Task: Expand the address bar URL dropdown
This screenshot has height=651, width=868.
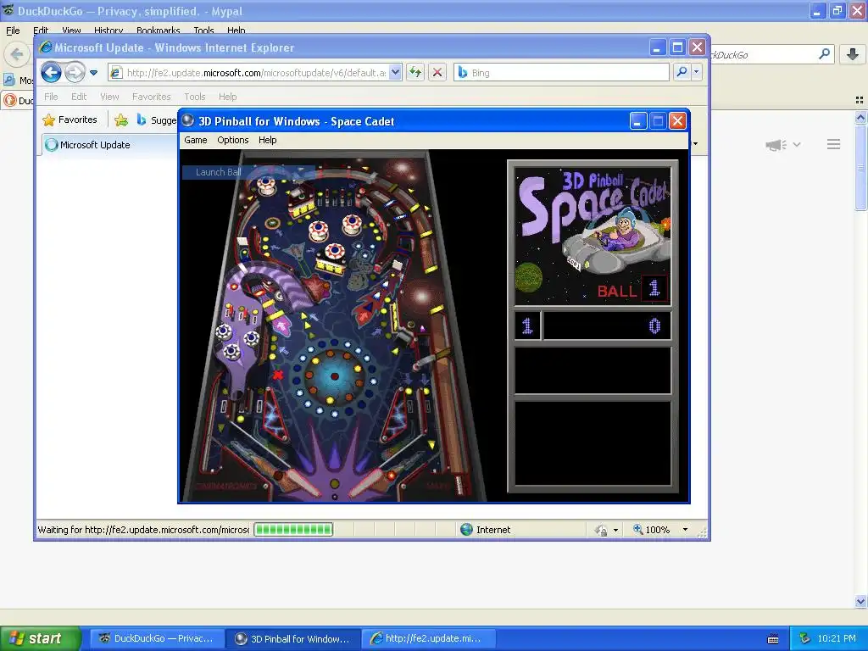Action: click(395, 73)
